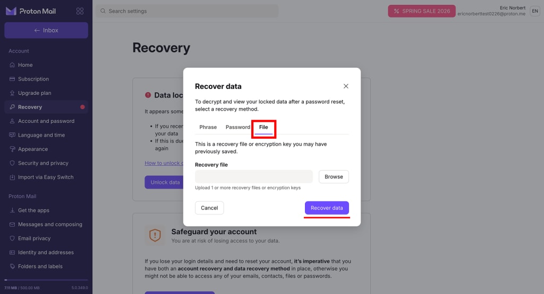Open the EN language dropdown
544x294 pixels.
click(534, 11)
